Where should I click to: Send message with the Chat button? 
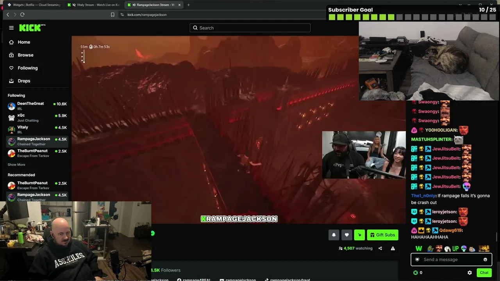pyautogui.click(x=484, y=273)
